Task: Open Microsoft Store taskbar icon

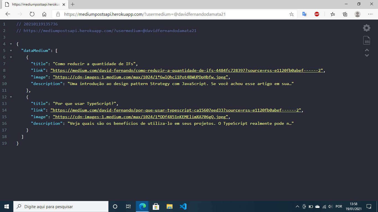Action: [x=156, y=206]
